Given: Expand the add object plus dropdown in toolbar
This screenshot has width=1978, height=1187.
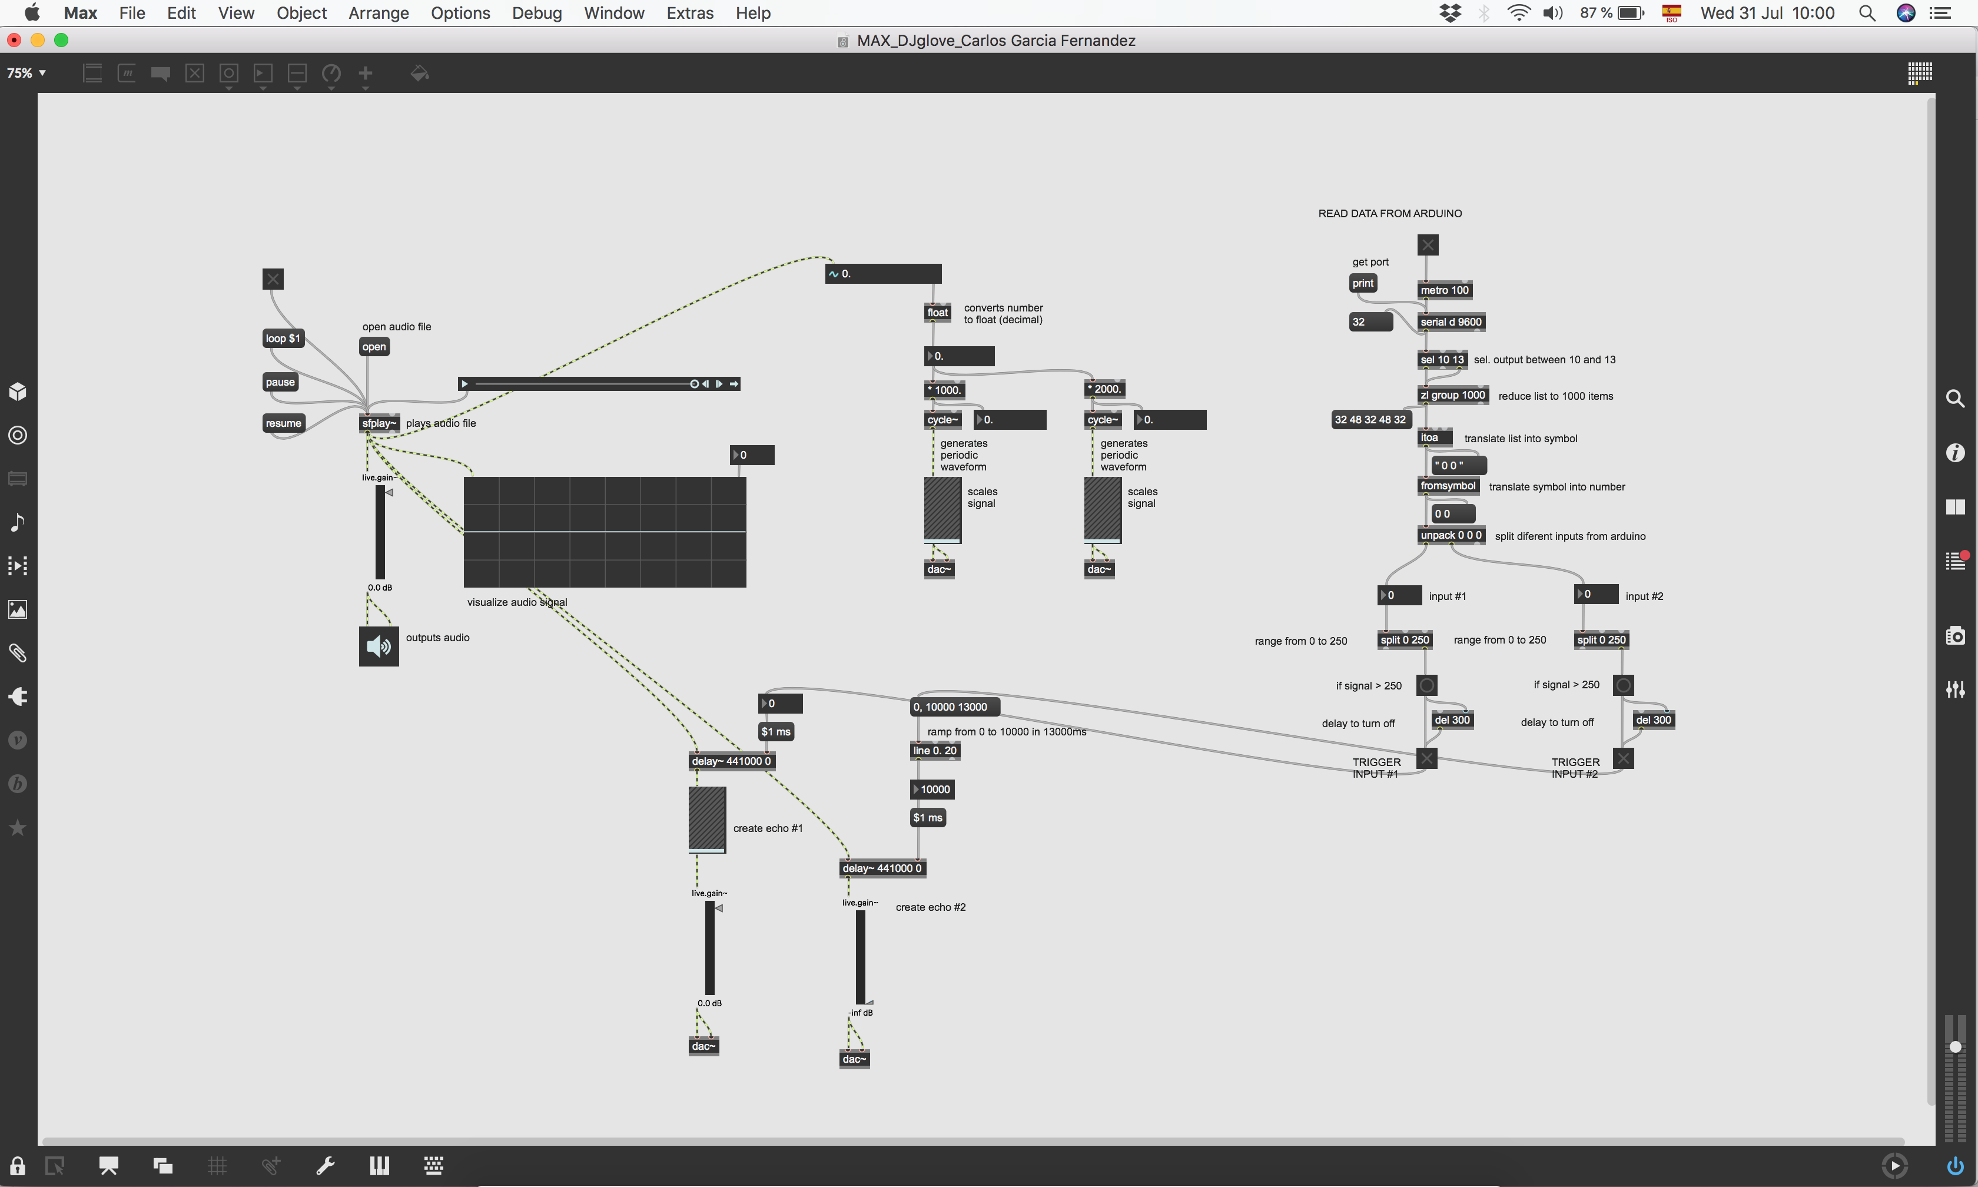Looking at the screenshot, I should tap(366, 88).
